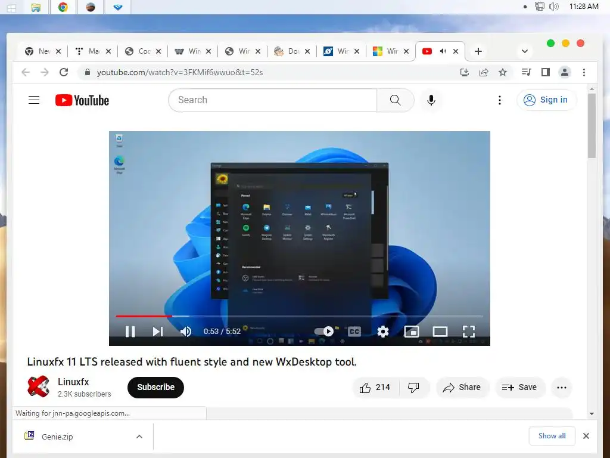
Task: Open media controls in toolbar
Action: [526, 72]
